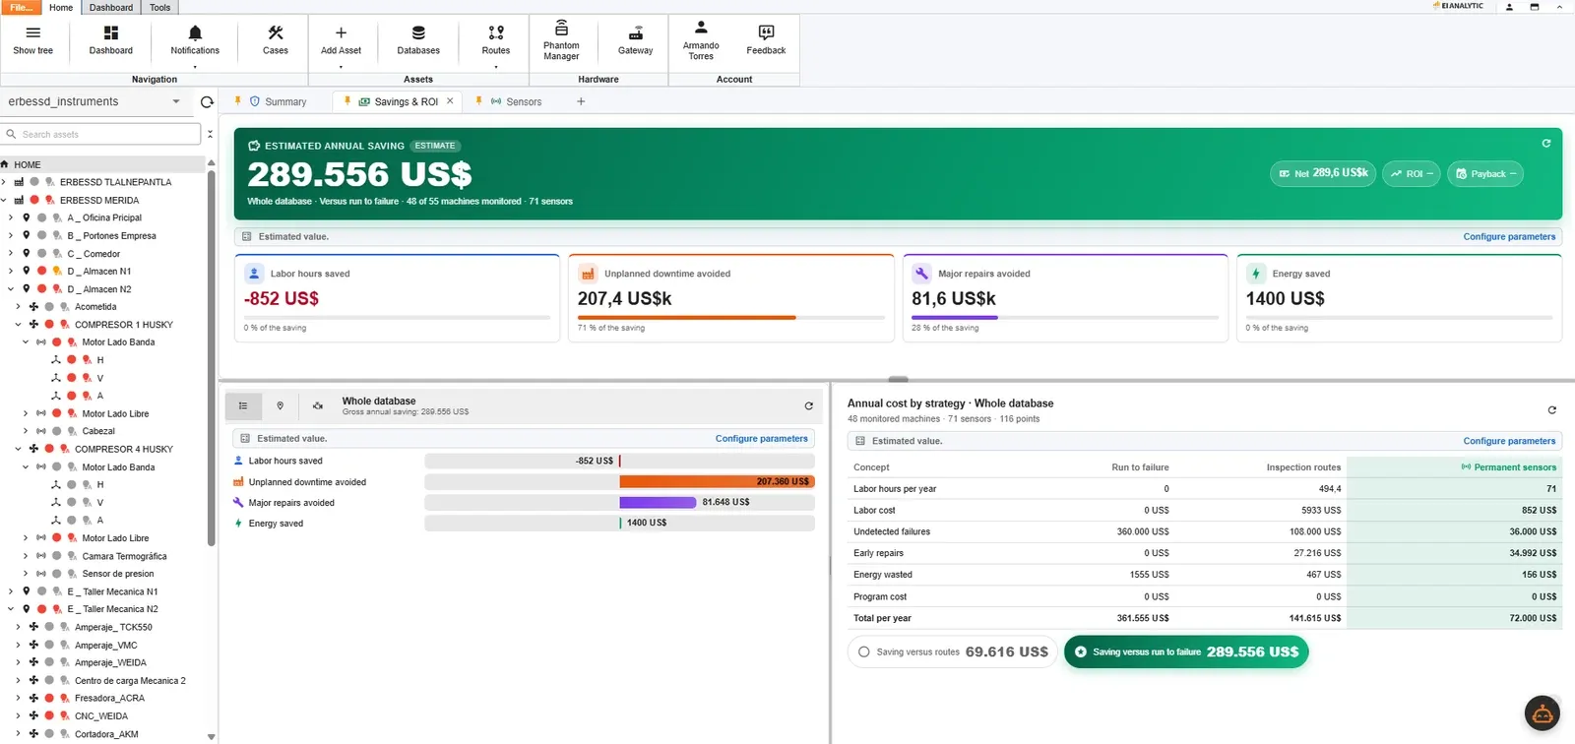
Task: Select Saving versus routes option
Action: tap(953, 651)
